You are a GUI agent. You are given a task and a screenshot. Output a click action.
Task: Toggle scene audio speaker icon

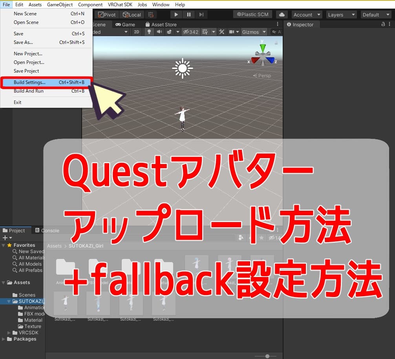[159, 32]
